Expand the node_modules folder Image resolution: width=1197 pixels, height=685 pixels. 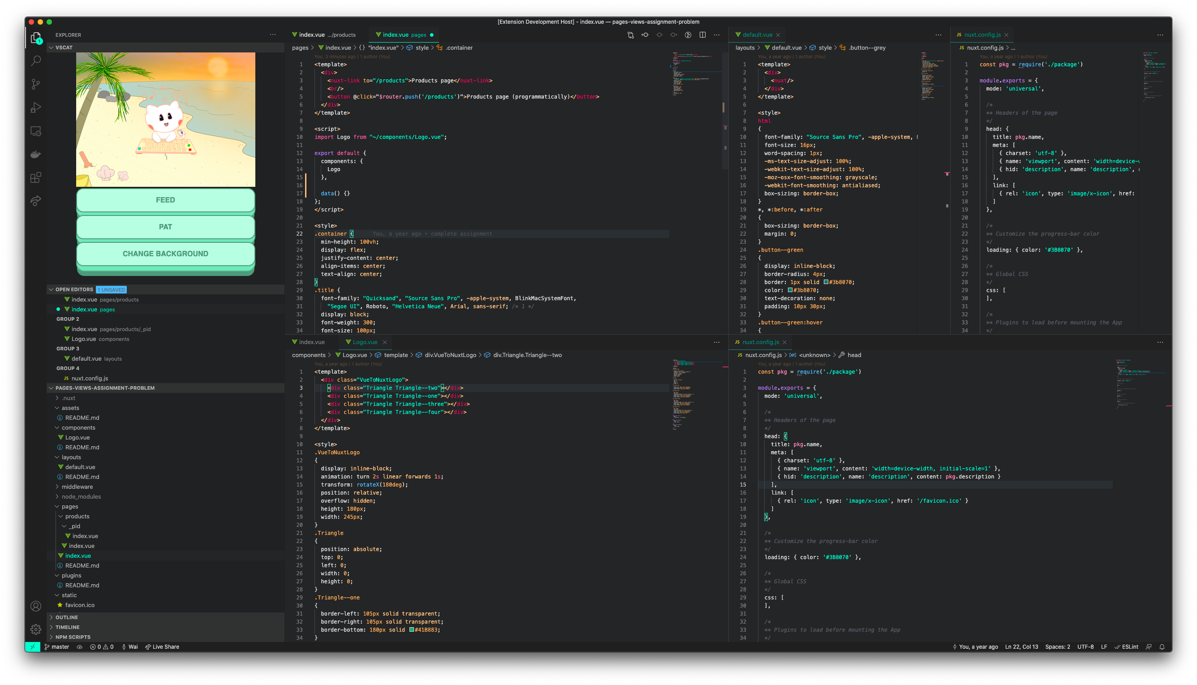point(81,496)
